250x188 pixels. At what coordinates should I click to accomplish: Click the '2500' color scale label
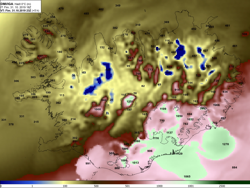click(222, 186)
